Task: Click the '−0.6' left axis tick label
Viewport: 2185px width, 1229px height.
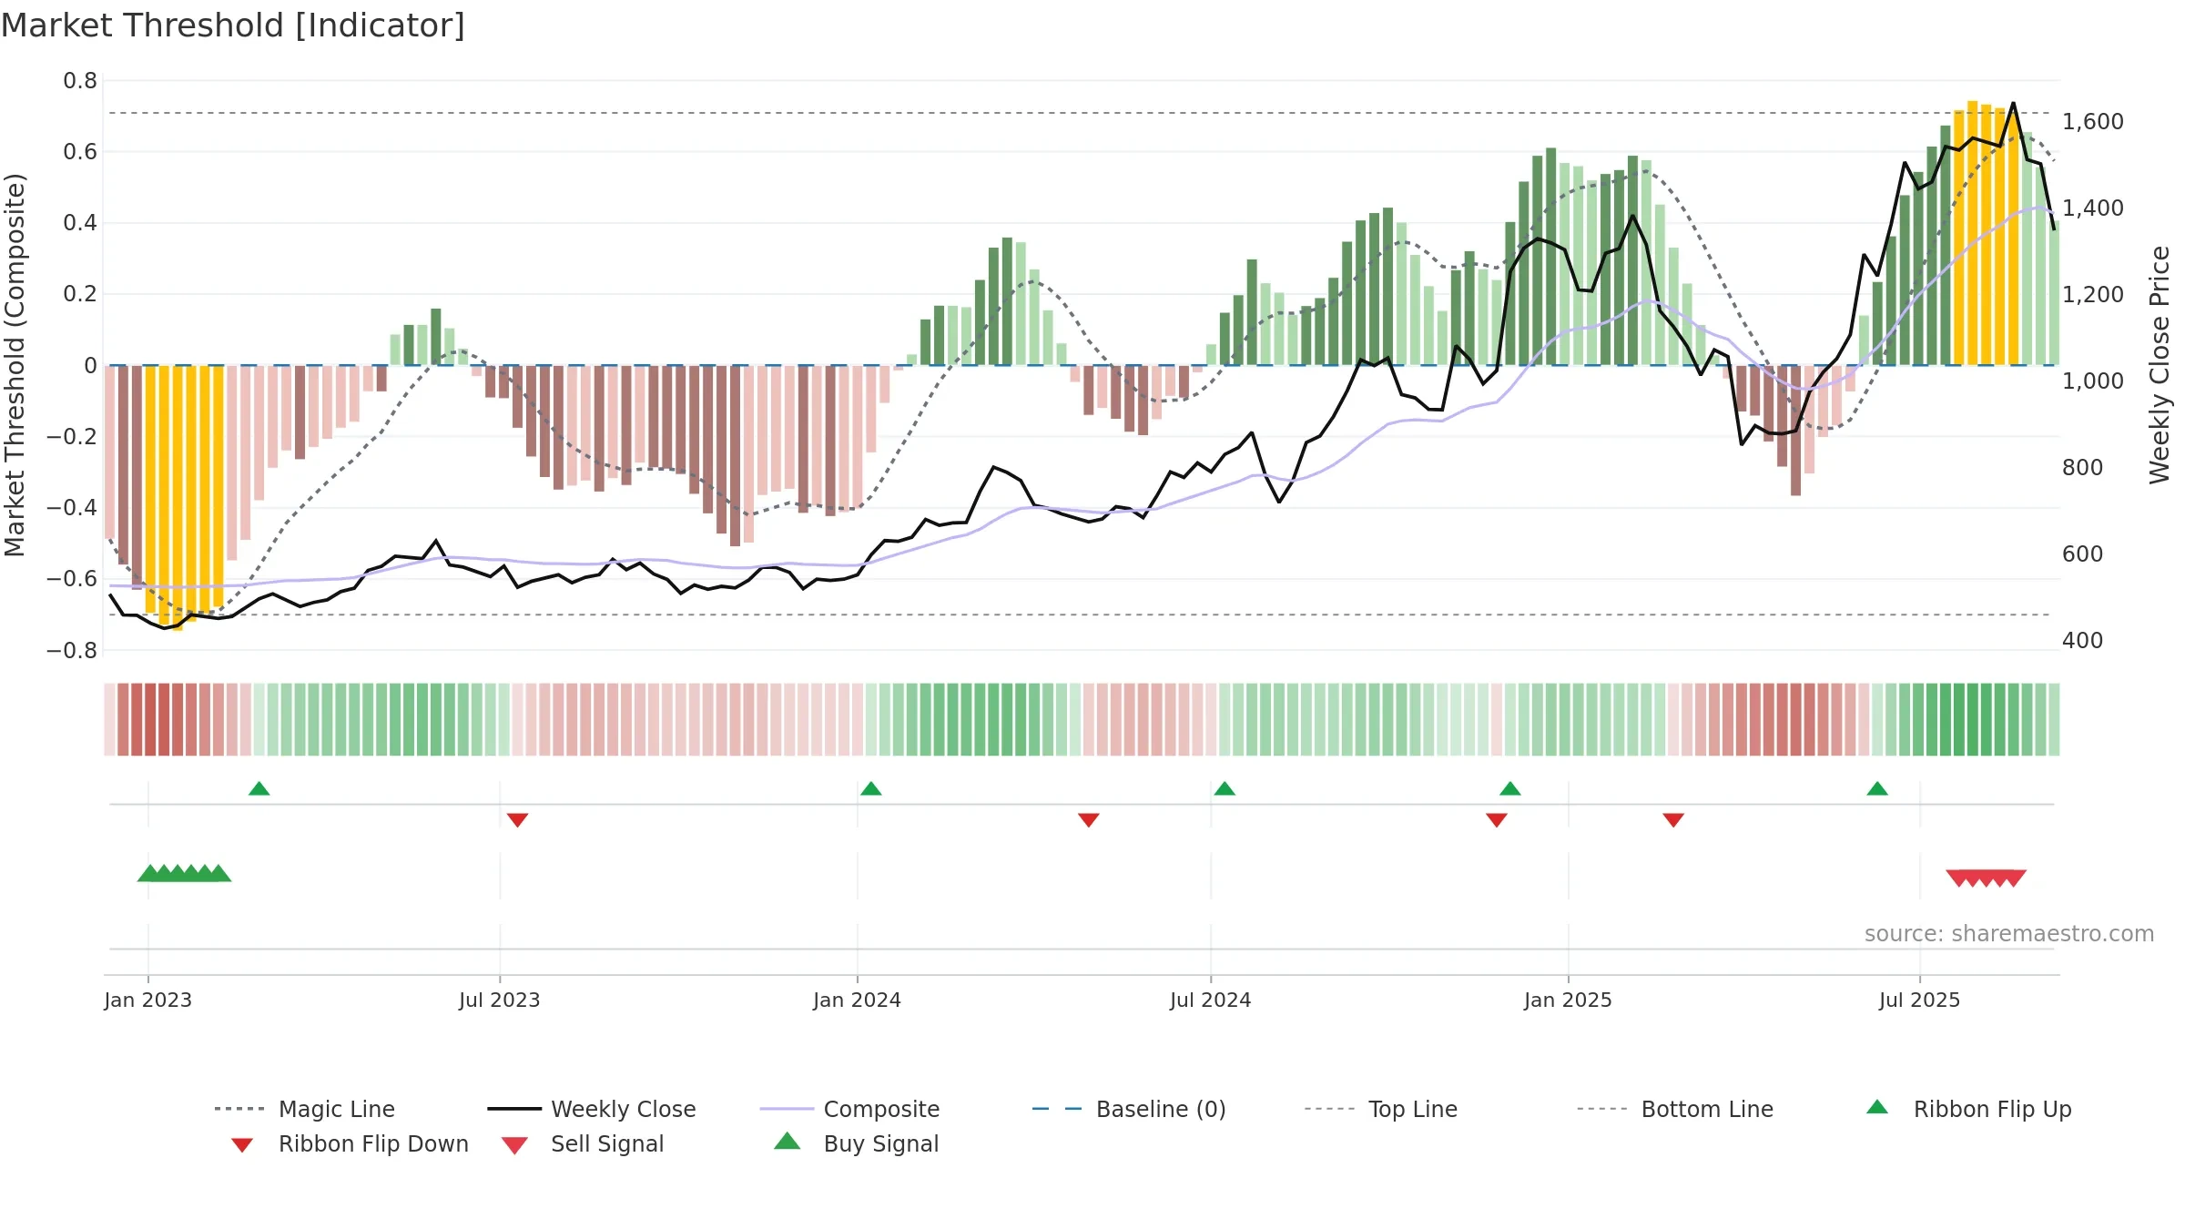Action: (72, 579)
